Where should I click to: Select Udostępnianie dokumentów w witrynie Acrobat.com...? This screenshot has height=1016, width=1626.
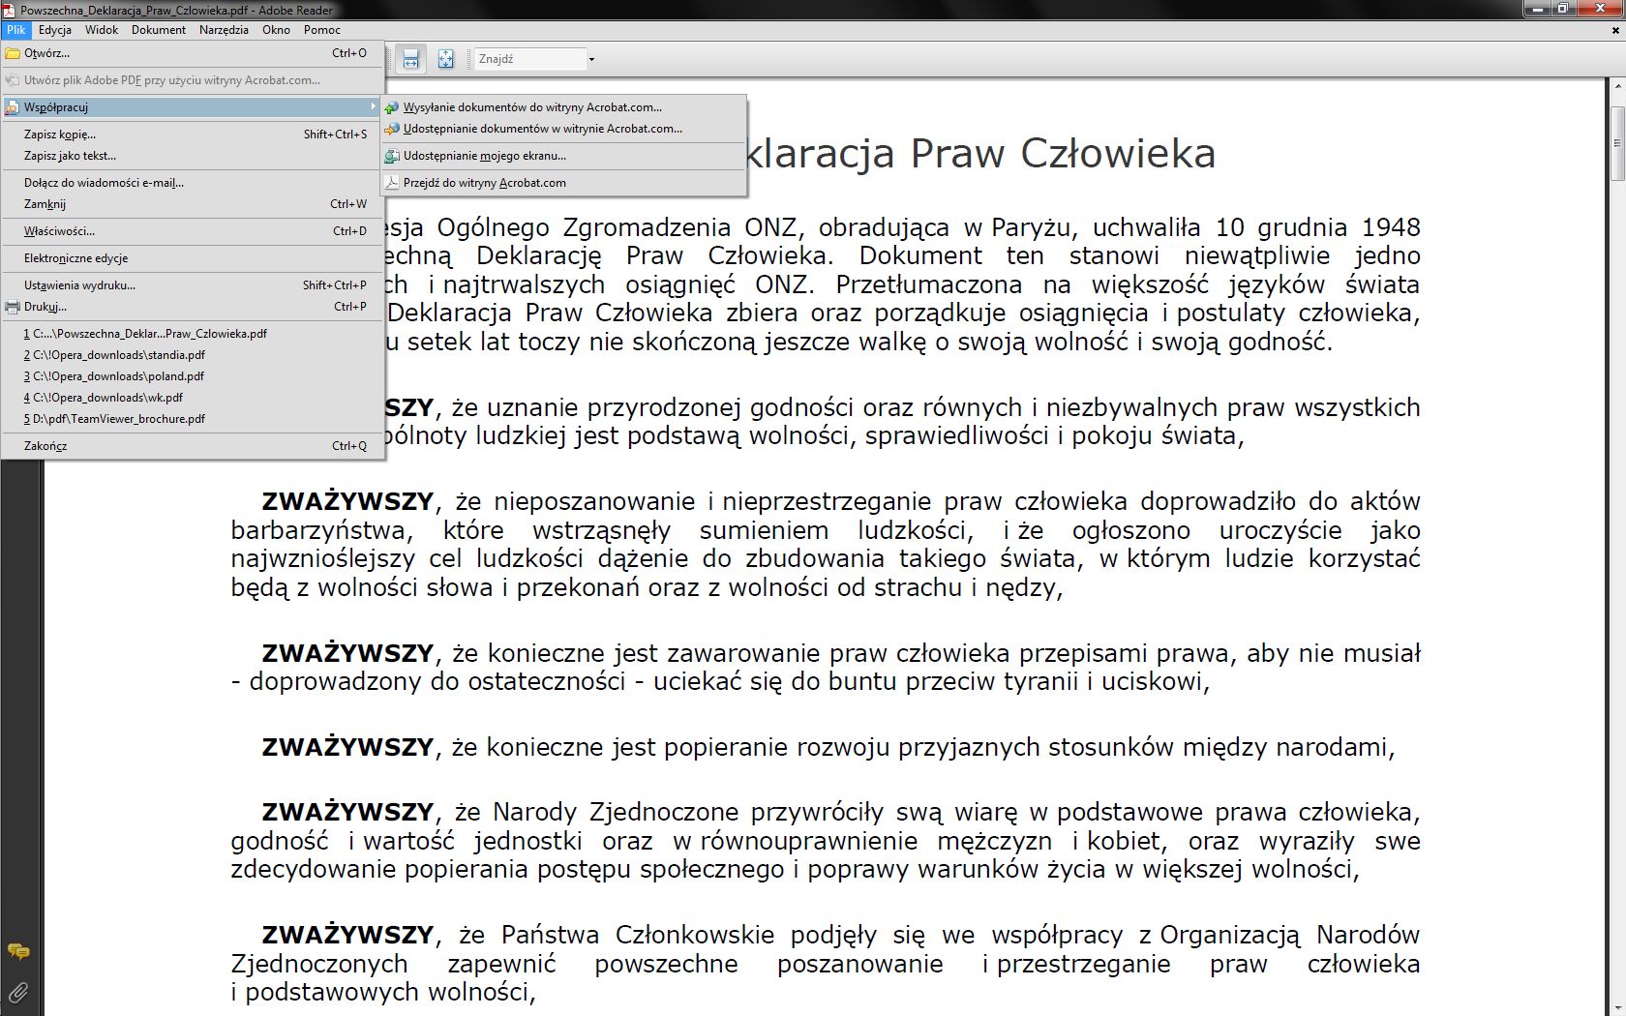(563, 129)
